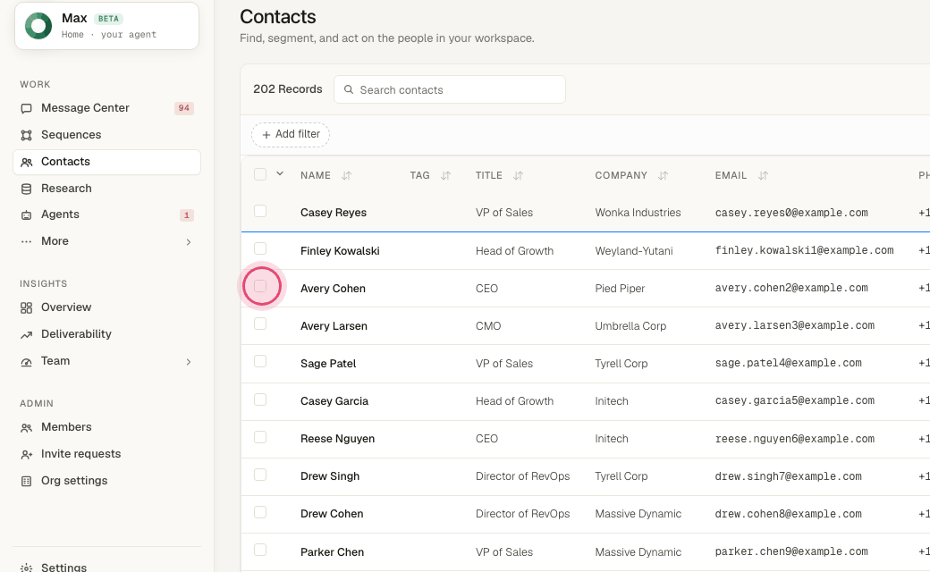The width and height of the screenshot is (930, 572).
Task: Click the Invite requests add-person icon
Action: 26,454
